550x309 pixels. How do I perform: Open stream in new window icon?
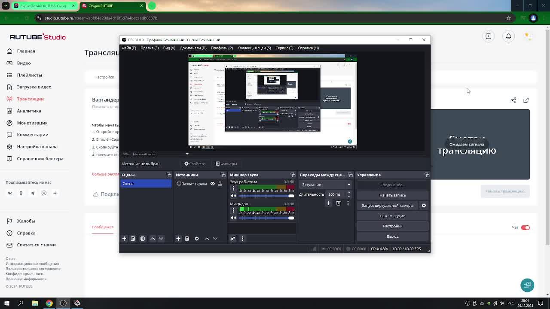pos(526,100)
